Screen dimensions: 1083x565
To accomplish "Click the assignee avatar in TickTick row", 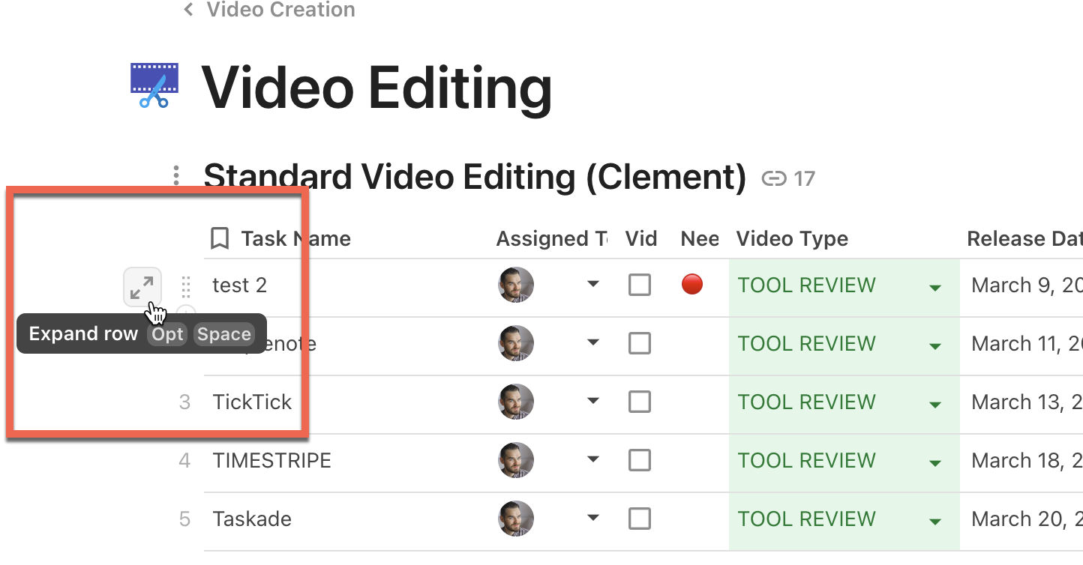I will (516, 402).
